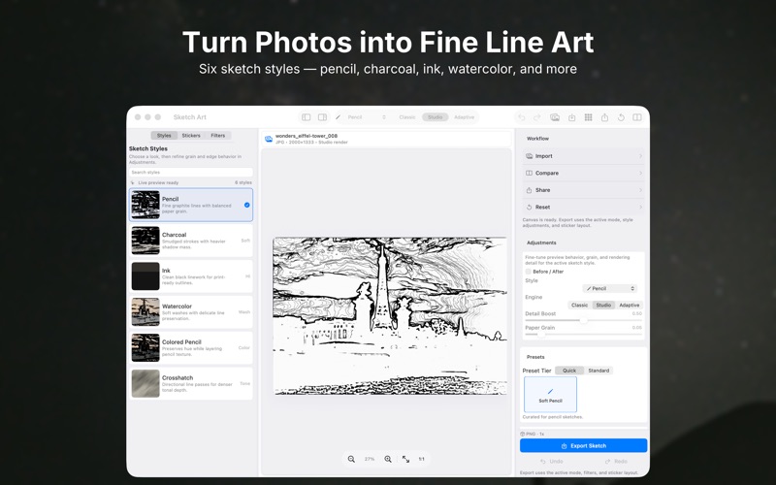
Task: Click the zoom in magnifier icon
Action: pyautogui.click(x=388, y=459)
